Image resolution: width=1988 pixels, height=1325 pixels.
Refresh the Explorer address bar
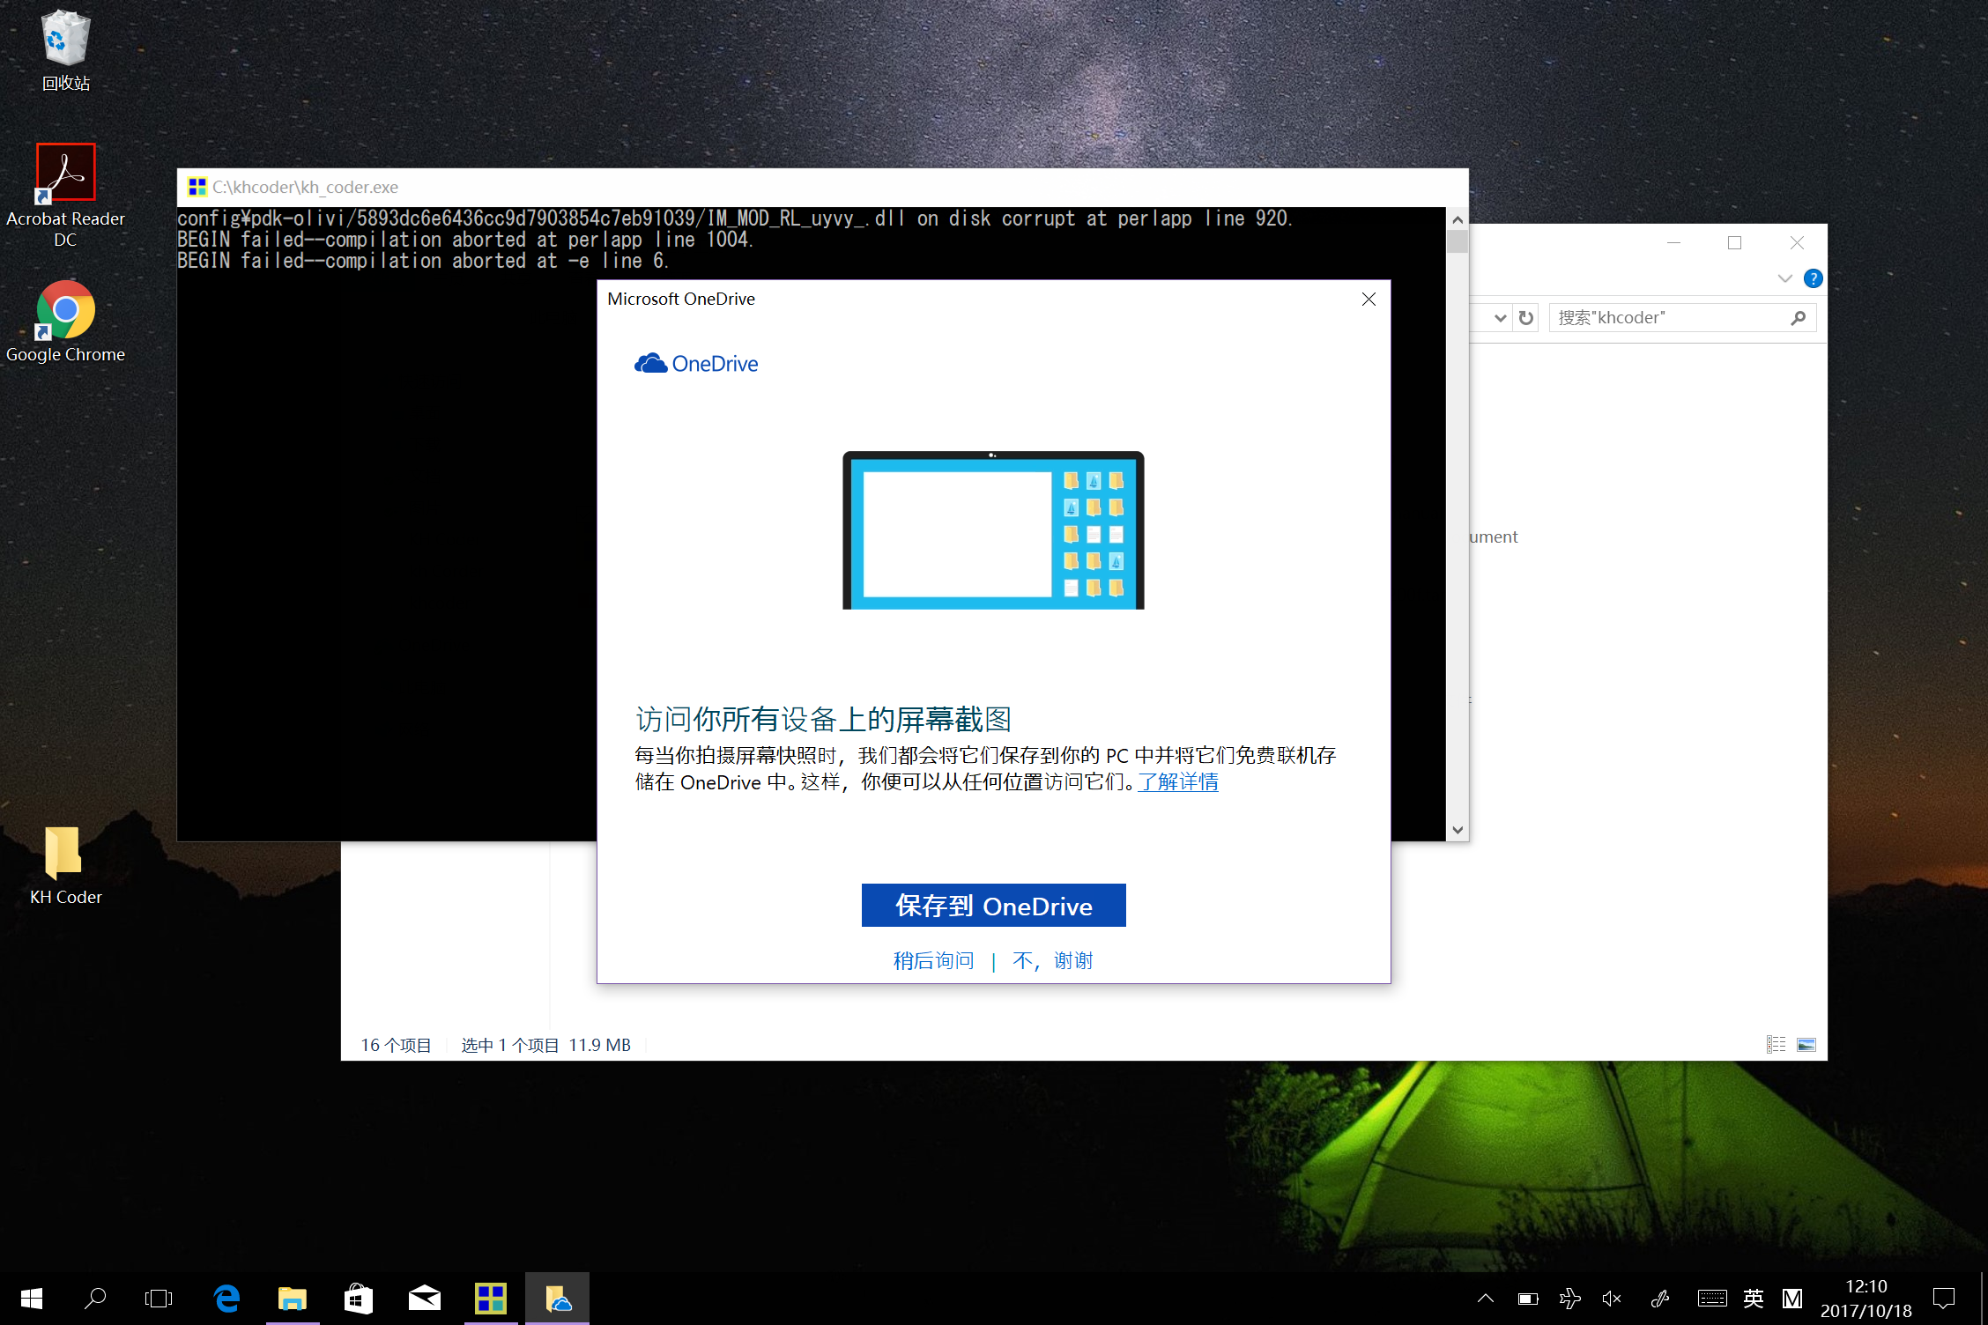(x=1526, y=318)
